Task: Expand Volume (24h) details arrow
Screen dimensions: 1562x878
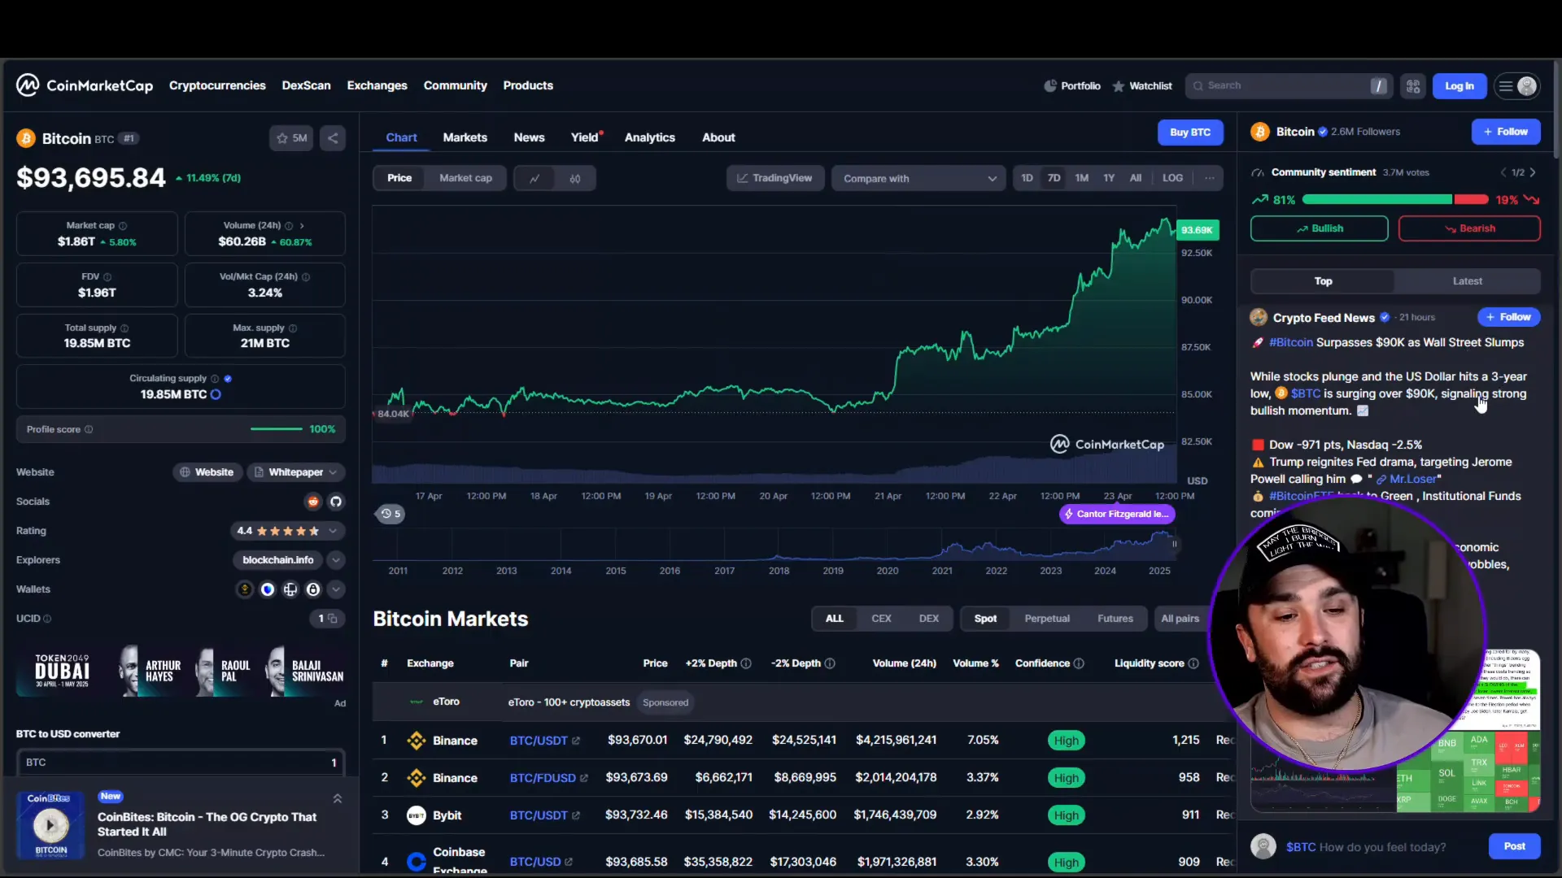Action: [302, 225]
